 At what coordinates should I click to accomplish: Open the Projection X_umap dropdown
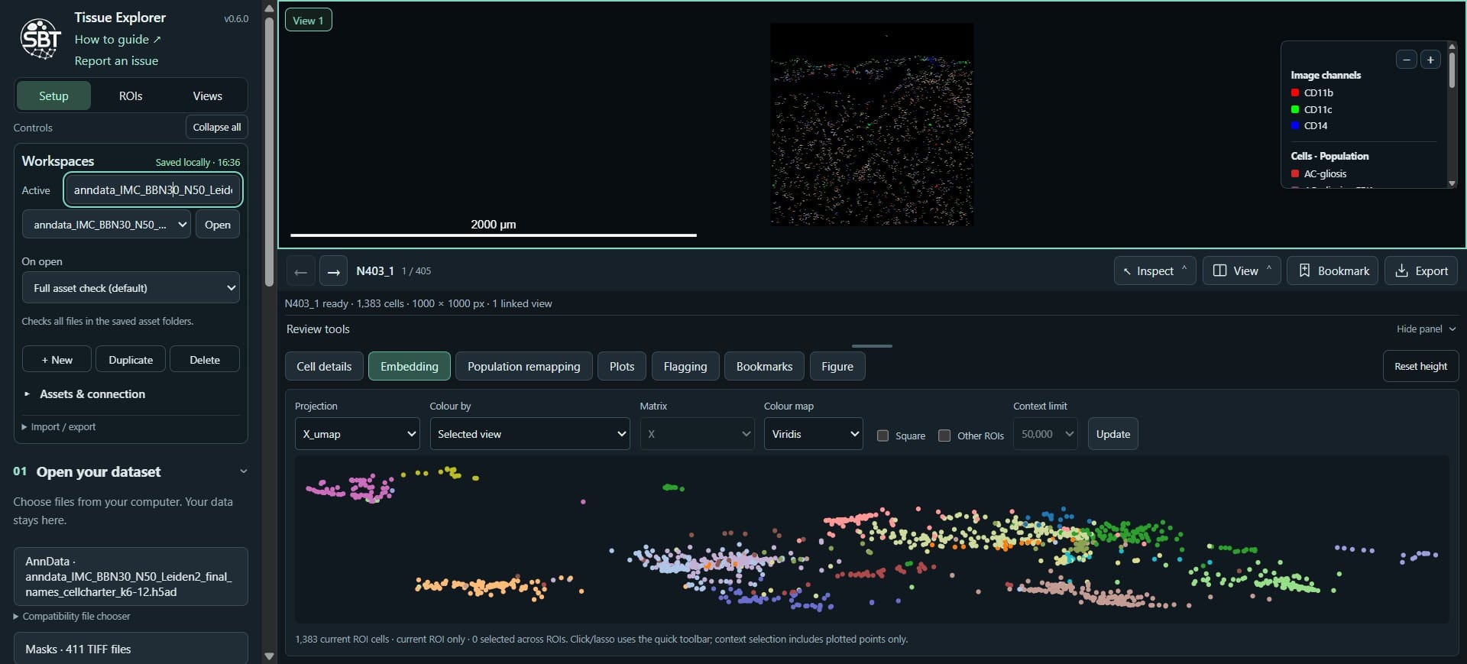[x=357, y=433]
